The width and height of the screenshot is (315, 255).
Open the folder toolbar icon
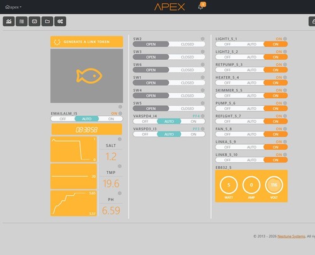click(x=47, y=21)
